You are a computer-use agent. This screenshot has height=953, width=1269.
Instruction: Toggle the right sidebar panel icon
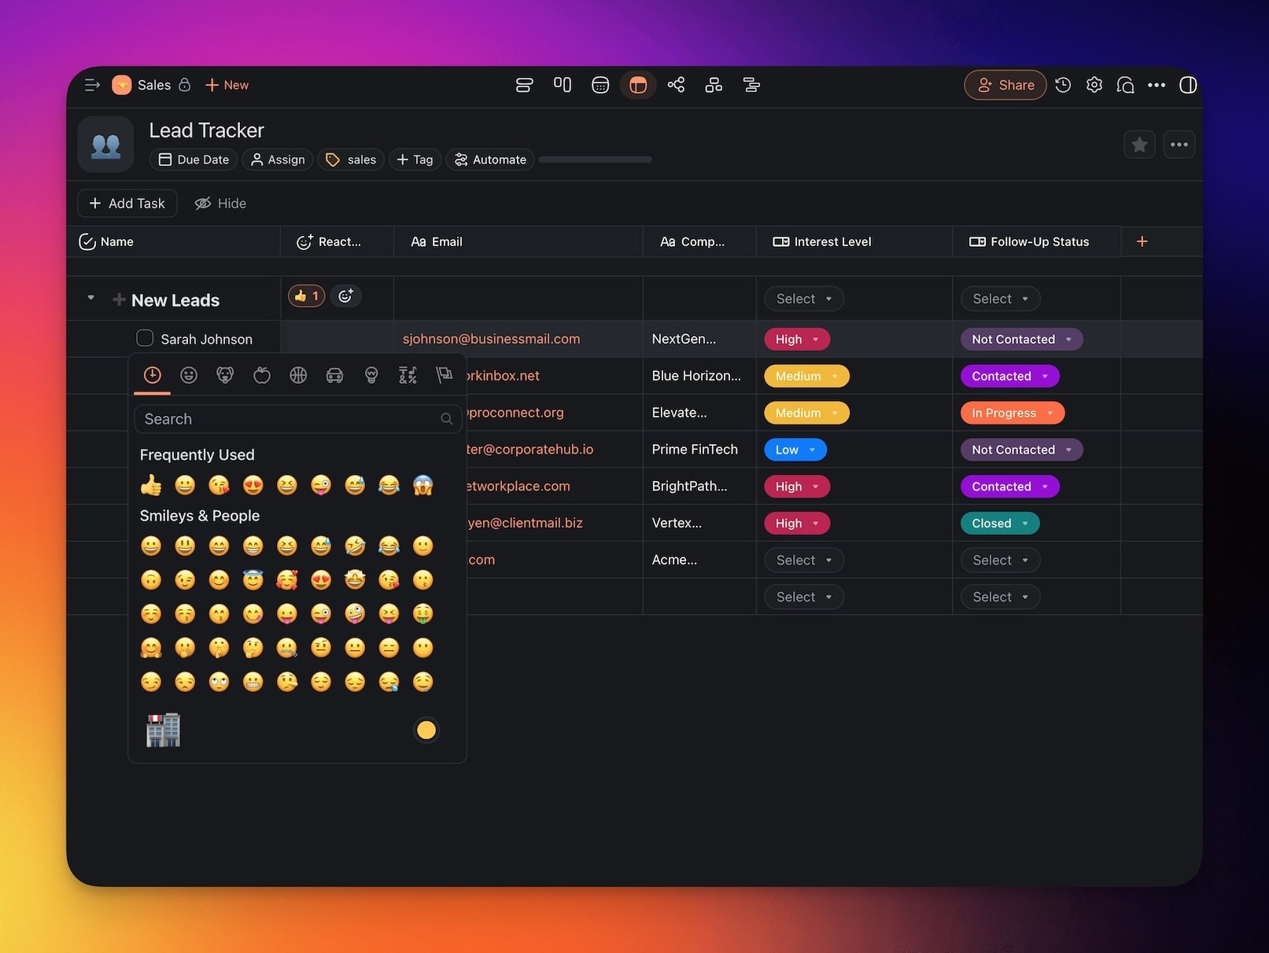(x=1188, y=85)
